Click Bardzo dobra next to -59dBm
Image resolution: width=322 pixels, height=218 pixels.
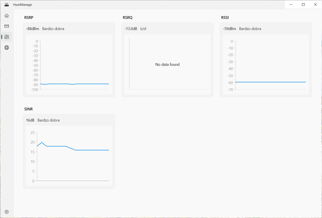(250, 29)
